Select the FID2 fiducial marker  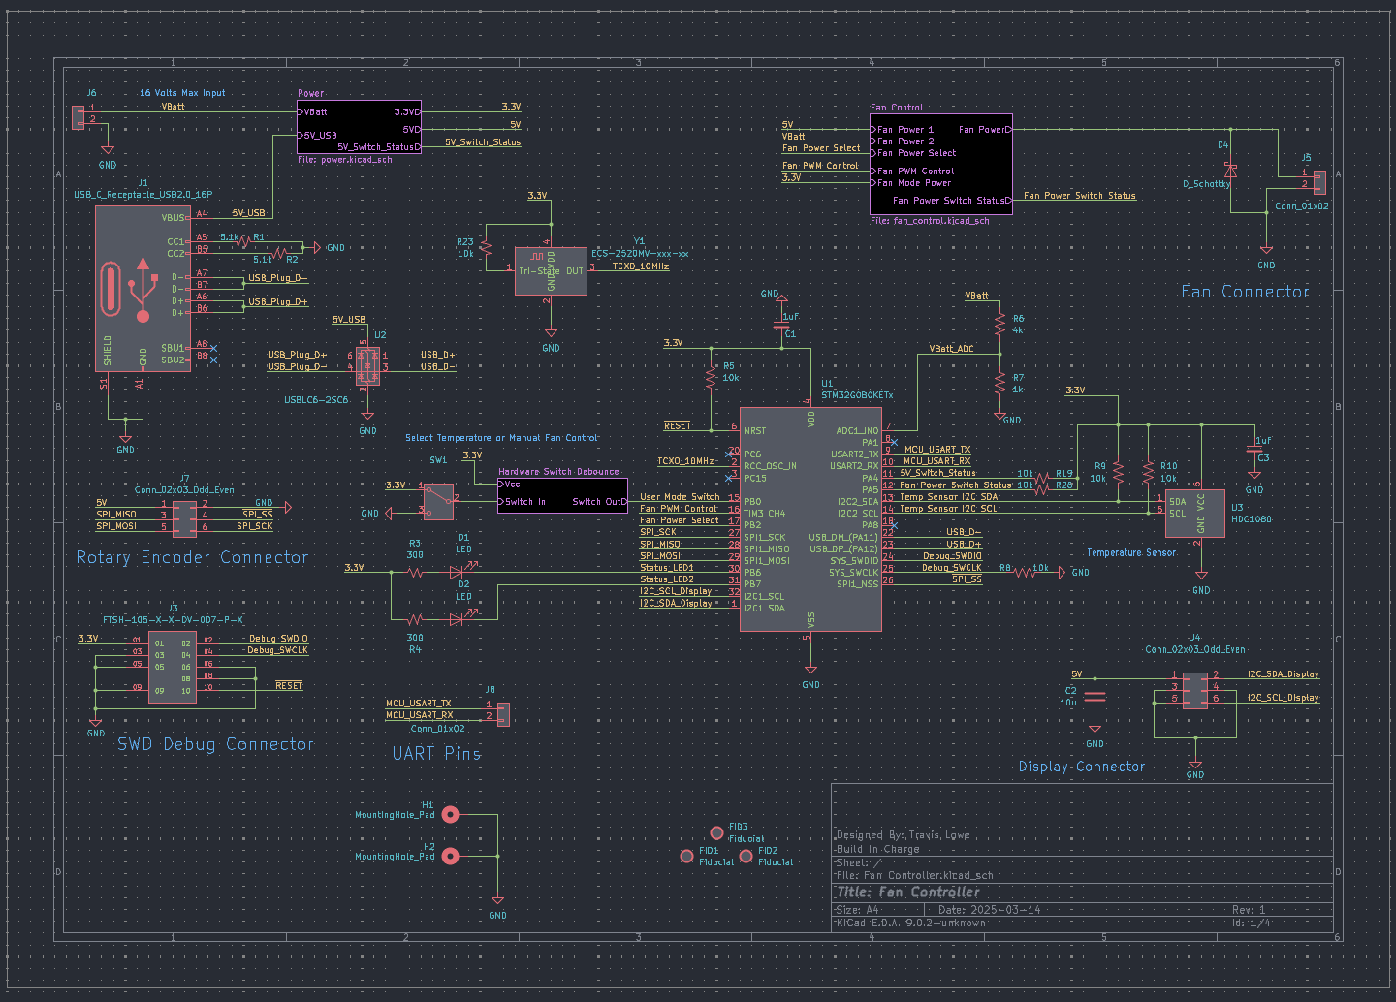[x=746, y=857]
